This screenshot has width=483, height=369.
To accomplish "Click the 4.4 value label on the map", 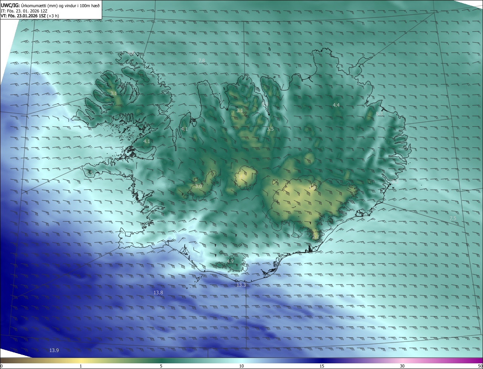I will 336,105.
